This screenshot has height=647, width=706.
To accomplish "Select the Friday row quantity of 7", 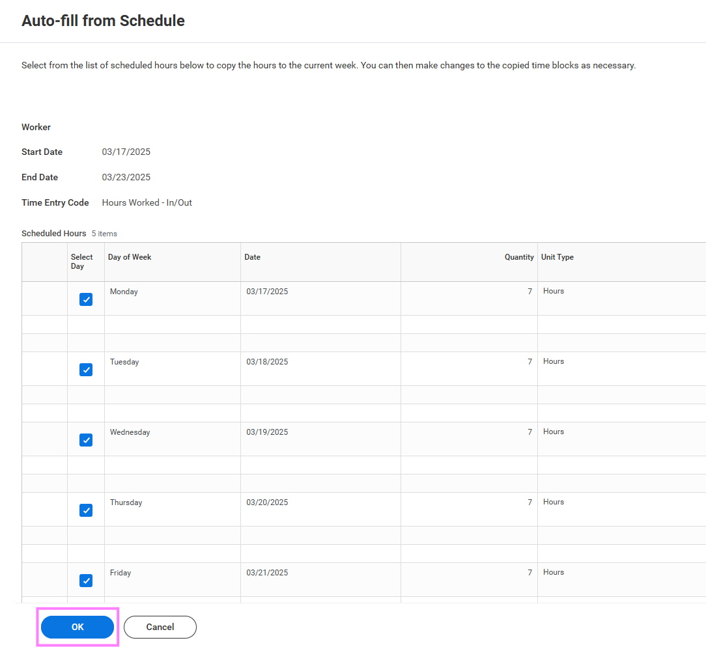I will click(x=529, y=573).
